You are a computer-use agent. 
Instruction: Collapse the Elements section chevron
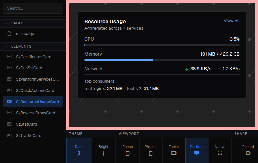coord(6,46)
